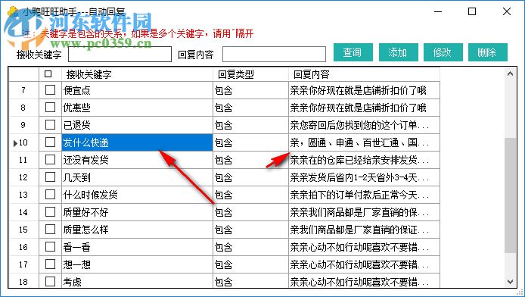Click reply content of row 15 starting 亲我们商品

[x=365, y=230]
